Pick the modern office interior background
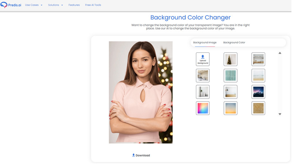This screenshot has width=292, height=164. (203, 75)
